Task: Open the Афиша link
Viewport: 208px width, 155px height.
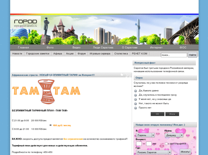Action: click(58, 53)
